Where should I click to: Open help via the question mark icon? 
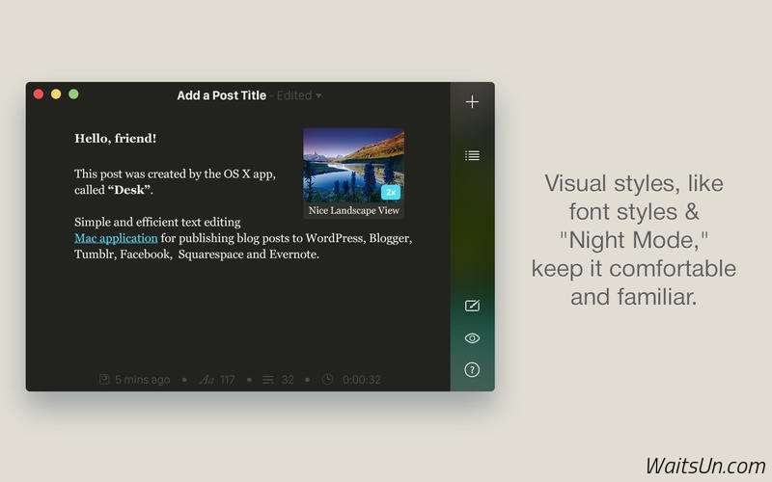point(472,369)
